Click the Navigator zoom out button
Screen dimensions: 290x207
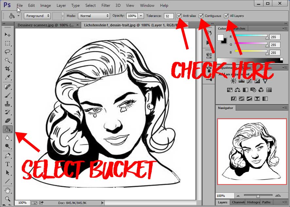tap(238, 196)
